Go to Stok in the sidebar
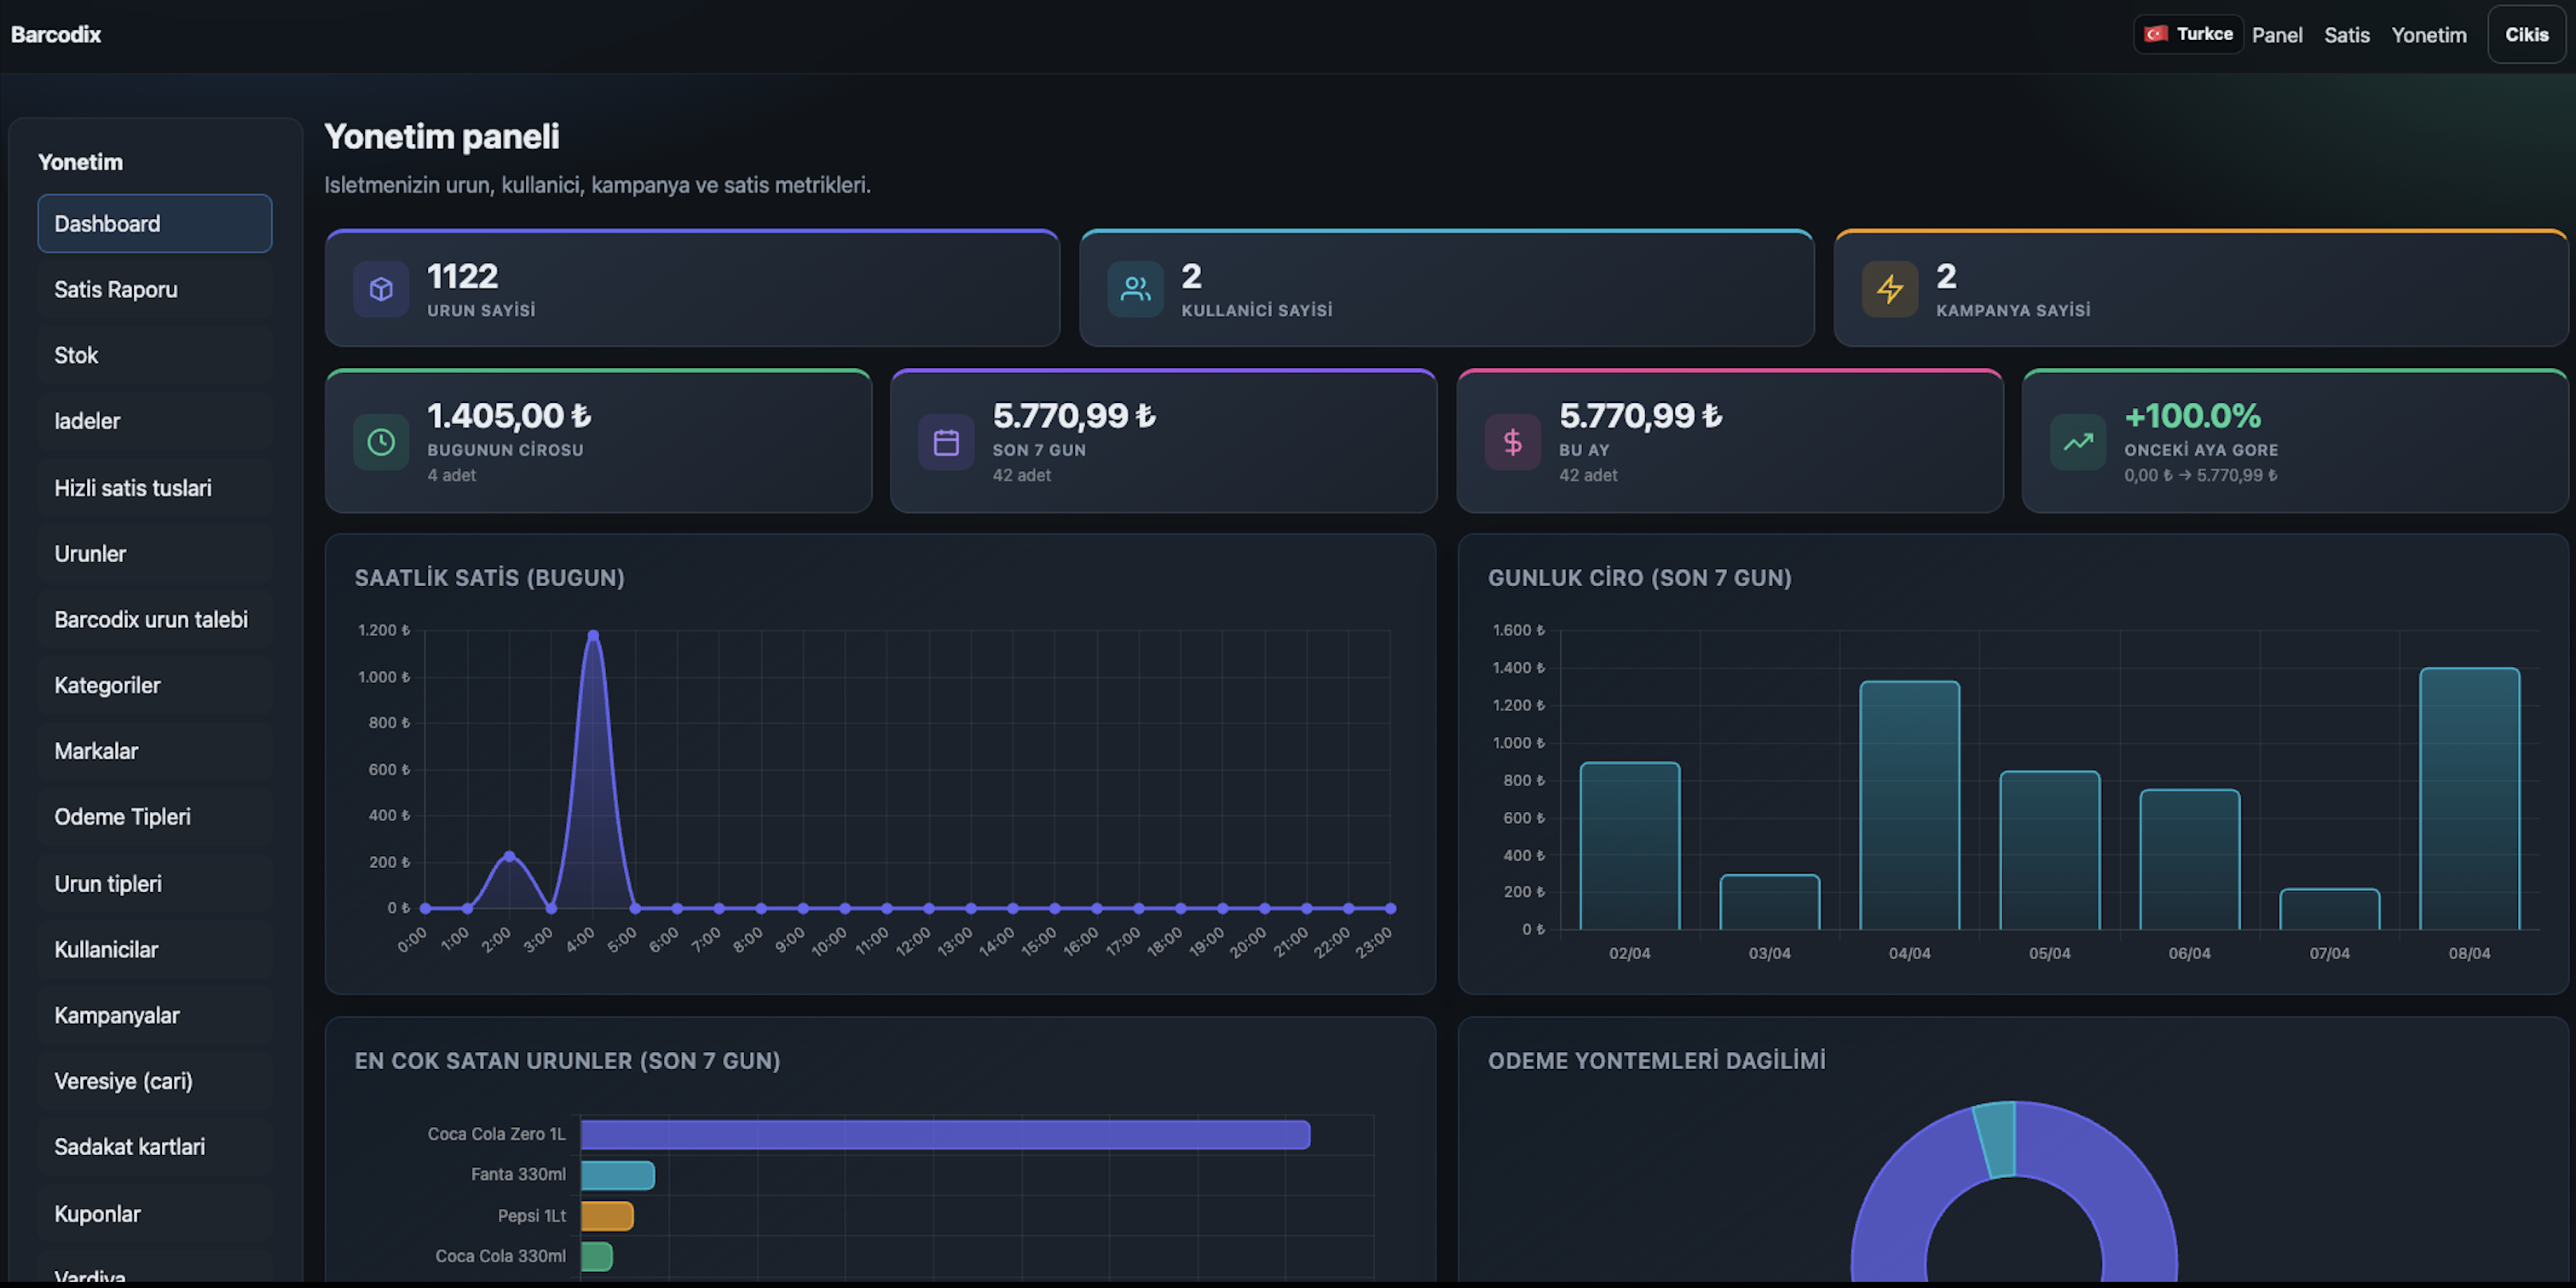 [x=154, y=356]
